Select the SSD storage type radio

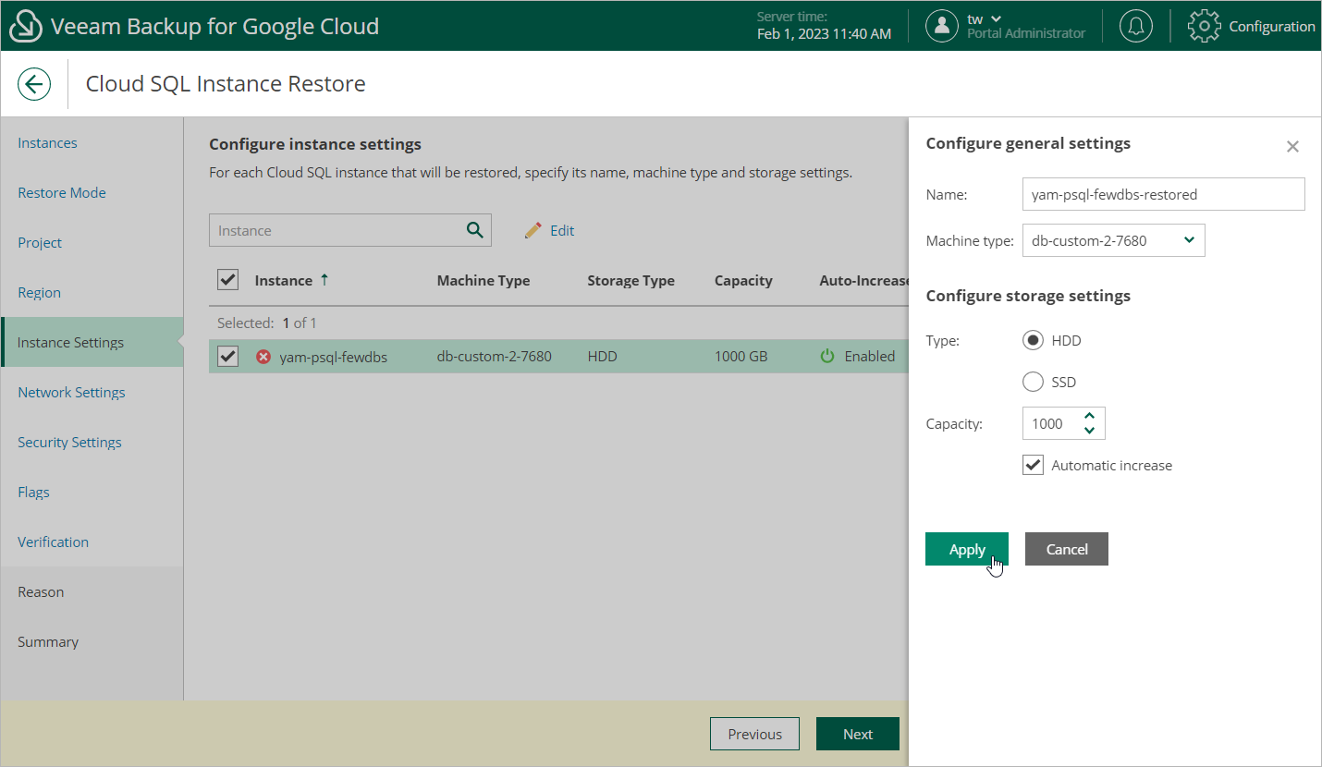point(1033,382)
